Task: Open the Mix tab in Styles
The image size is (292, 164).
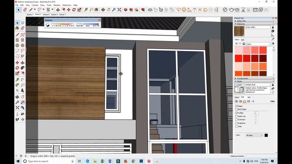Action: tap(249, 97)
